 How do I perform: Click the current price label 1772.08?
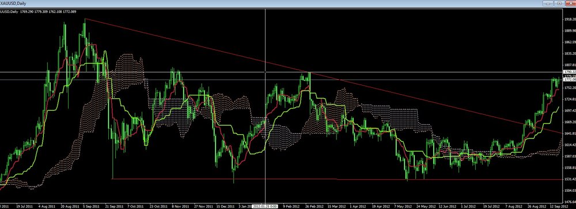coord(570,79)
